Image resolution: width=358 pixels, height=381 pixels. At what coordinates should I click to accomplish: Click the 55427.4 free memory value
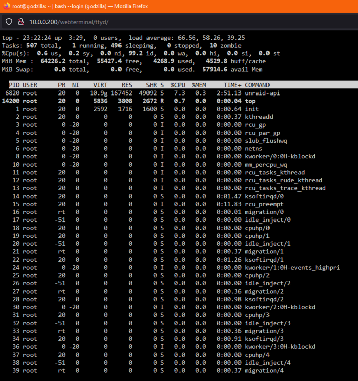pos(117,61)
